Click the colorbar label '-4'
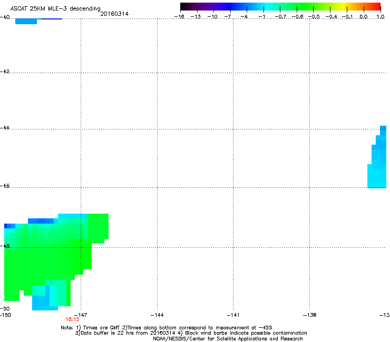This screenshot has height=342, width=390. [244, 17]
